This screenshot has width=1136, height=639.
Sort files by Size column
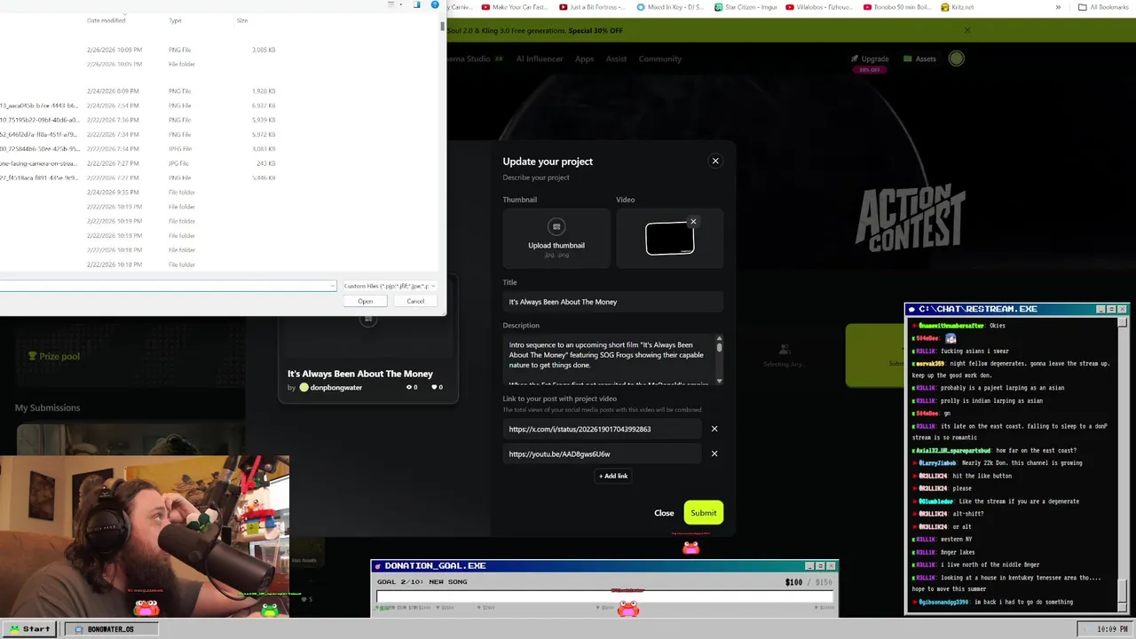pos(241,20)
